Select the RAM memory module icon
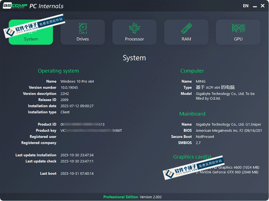269x201 pixels. point(186,28)
